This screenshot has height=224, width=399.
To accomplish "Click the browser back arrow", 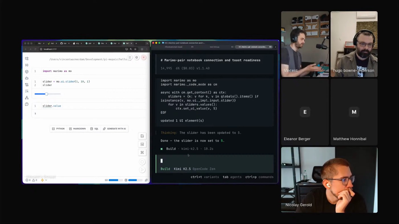I will pyautogui.click(x=26, y=49).
